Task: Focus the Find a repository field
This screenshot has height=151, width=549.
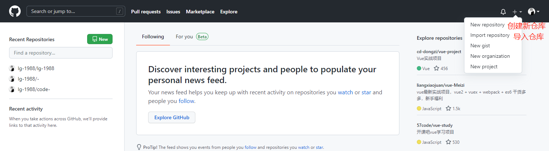Action: 61,53
